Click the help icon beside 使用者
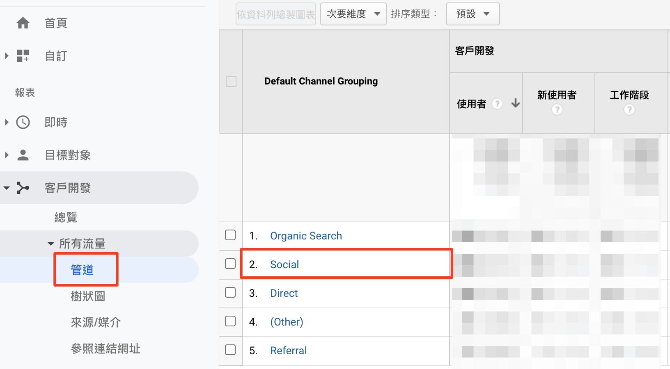 (497, 104)
